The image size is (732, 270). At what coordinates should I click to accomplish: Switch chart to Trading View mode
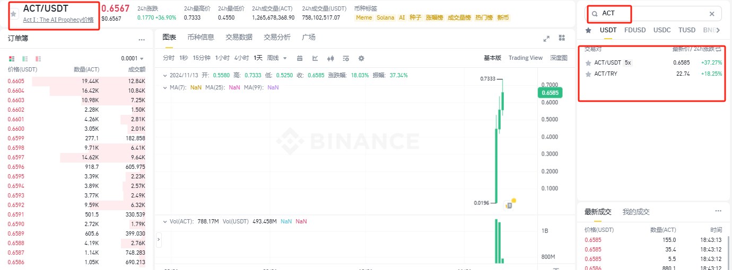[x=525, y=58]
